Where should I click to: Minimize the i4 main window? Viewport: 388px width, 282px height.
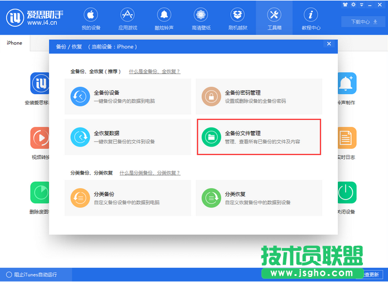click(x=370, y=5)
